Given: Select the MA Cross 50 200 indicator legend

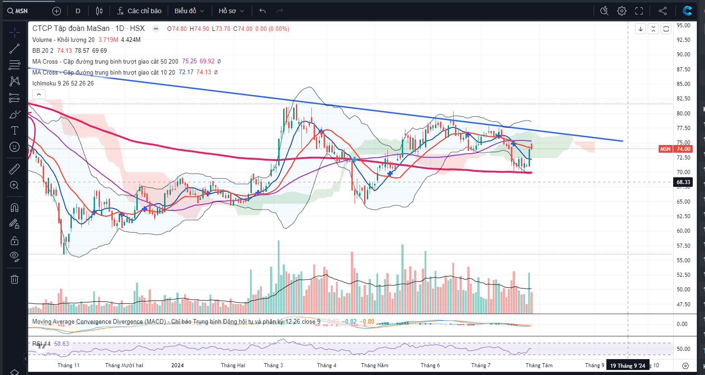Looking at the screenshot, I should 105,61.
